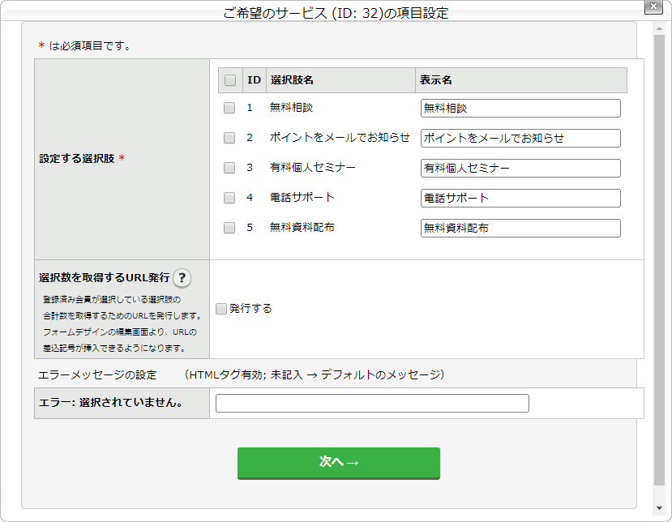Check the box for ポイントをメールでお知らせ row
672x522 pixels.
[229, 138]
